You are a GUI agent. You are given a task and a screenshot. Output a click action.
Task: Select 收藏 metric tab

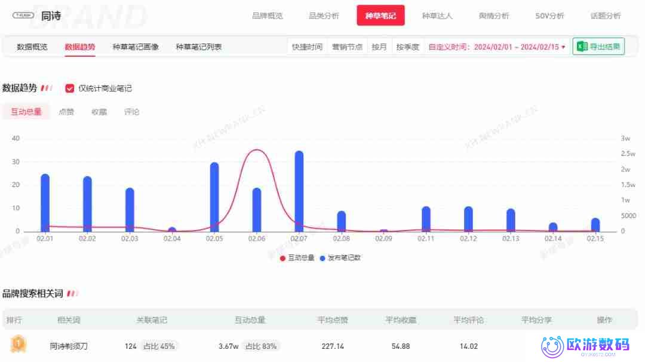click(x=99, y=112)
